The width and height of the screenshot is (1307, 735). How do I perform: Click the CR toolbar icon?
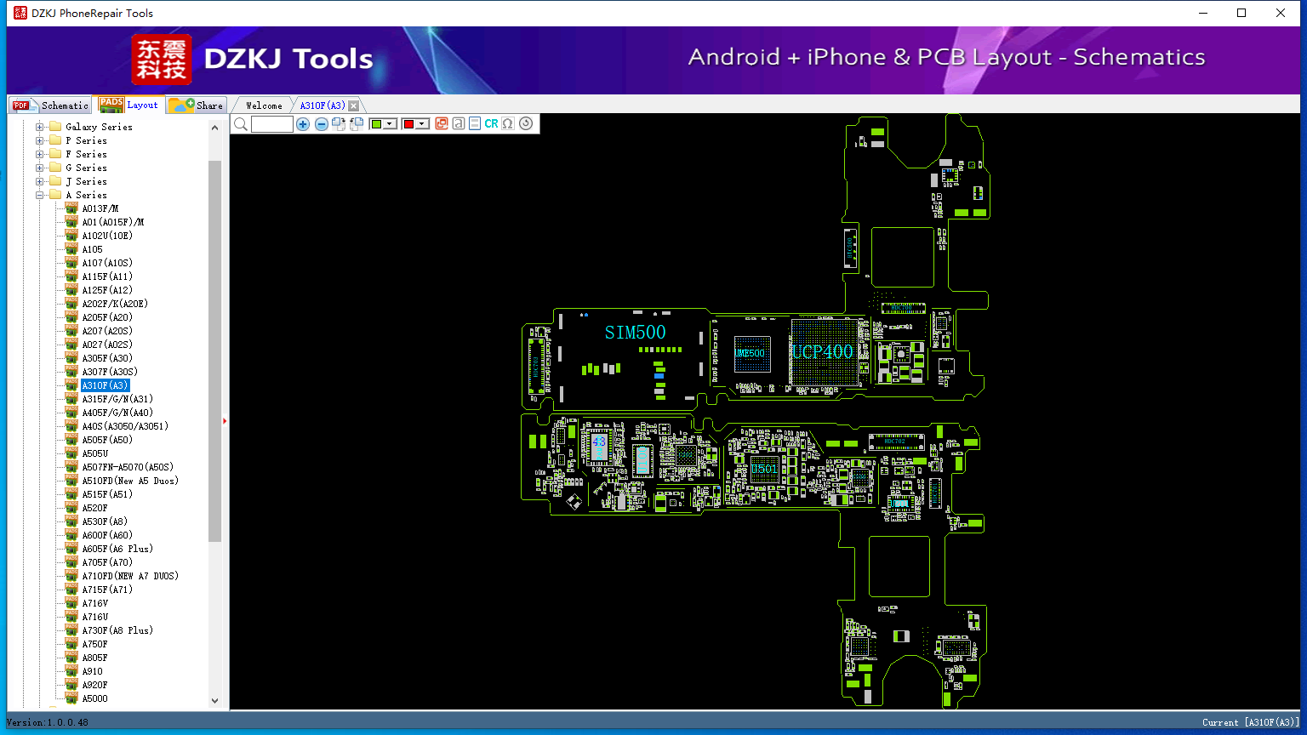[491, 124]
